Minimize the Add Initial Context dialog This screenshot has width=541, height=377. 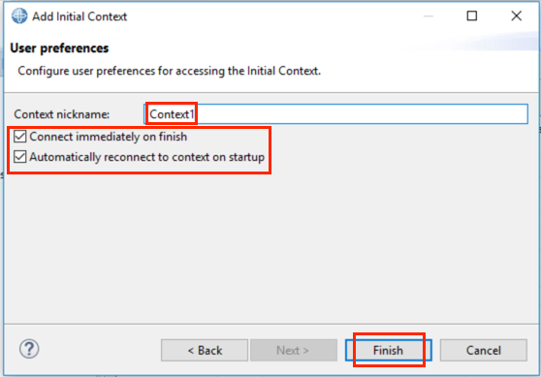pos(429,16)
